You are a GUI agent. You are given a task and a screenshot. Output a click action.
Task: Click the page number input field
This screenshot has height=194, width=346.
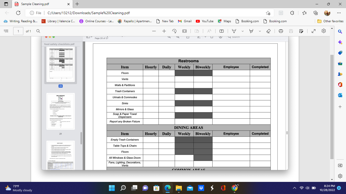18,31
